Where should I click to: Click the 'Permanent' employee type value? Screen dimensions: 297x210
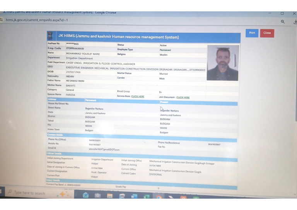click(165, 50)
